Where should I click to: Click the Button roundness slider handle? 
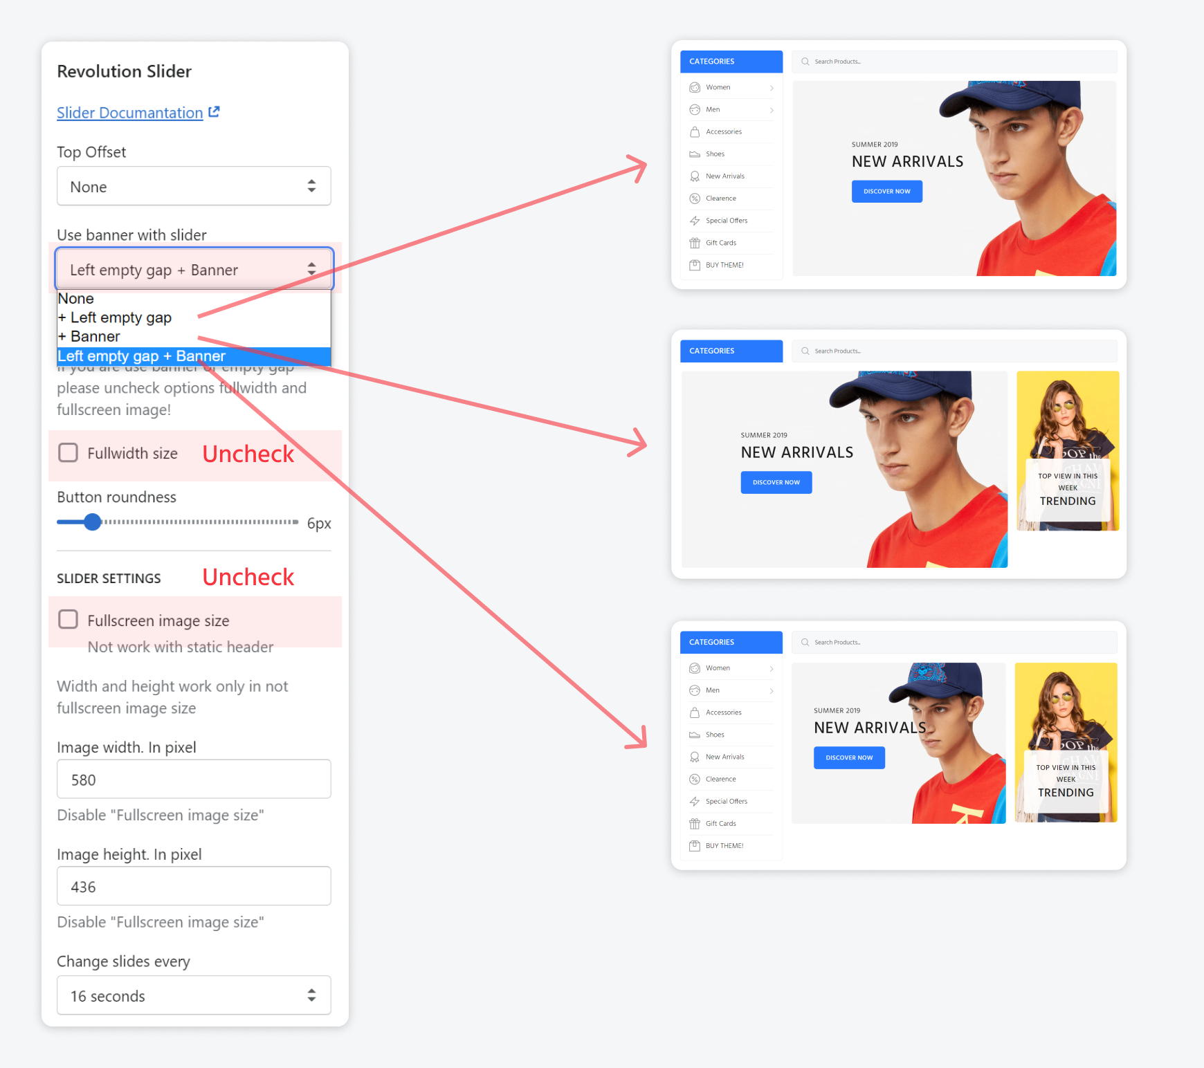pyautogui.click(x=92, y=522)
